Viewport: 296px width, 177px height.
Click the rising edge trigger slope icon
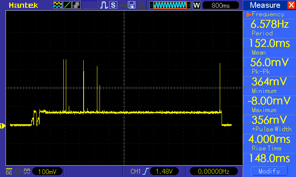pos(146,171)
